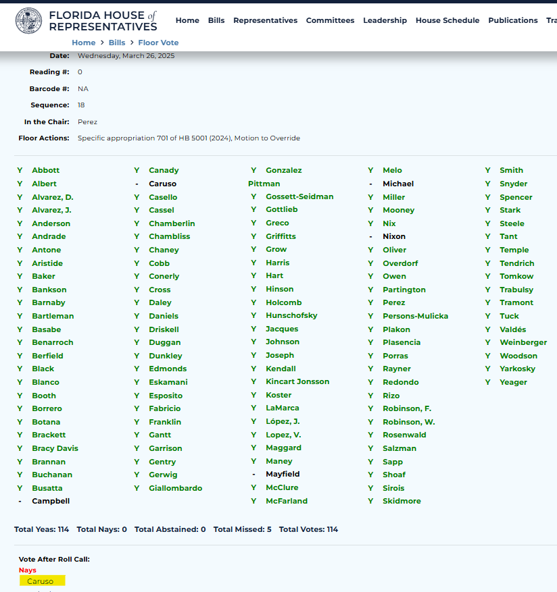Image resolution: width=557 pixels, height=592 pixels.
Task: Open the Representatives menu
Action: pyautogui.click(x=265, y=20)
